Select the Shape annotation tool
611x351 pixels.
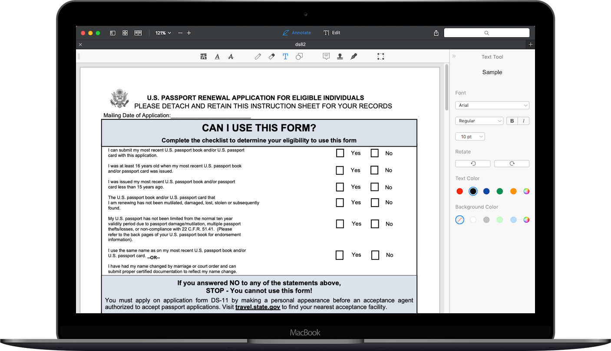point(299,56)
